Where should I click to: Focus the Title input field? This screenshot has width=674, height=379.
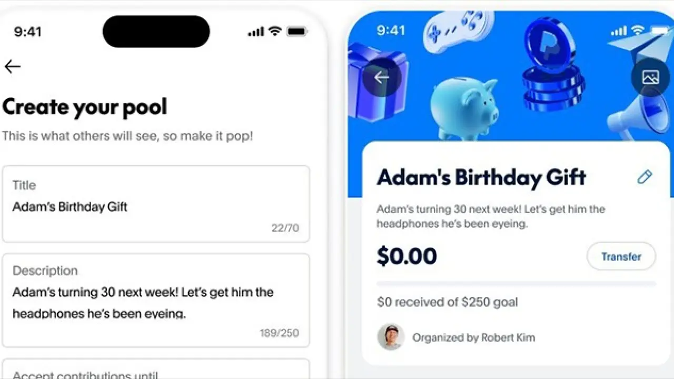pyautogui.click(x=156, y=204)
